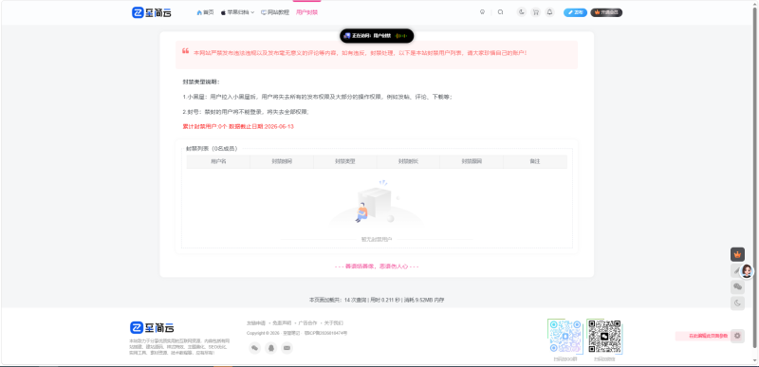The image size is (759, 367).
Task: Click the red 累计封禁用户 statistics line
Action: coord(238,127)
